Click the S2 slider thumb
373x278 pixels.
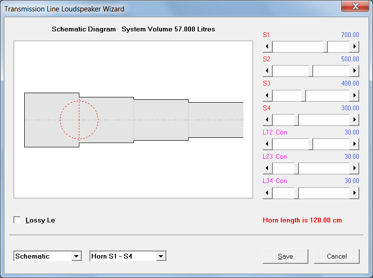311,71
